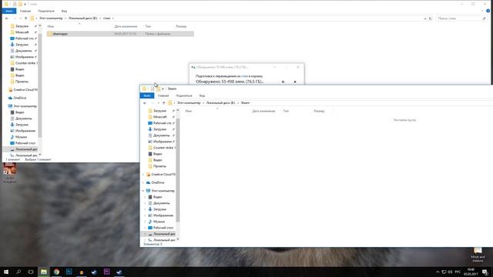Open the Главная tab in Steam window
The height and width of the screenshot is (277, 493).
pyautogui.click(x=163, y=95)
